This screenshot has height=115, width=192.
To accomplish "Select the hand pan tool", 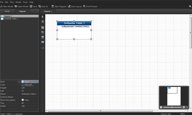I will [x=43, y=21].
